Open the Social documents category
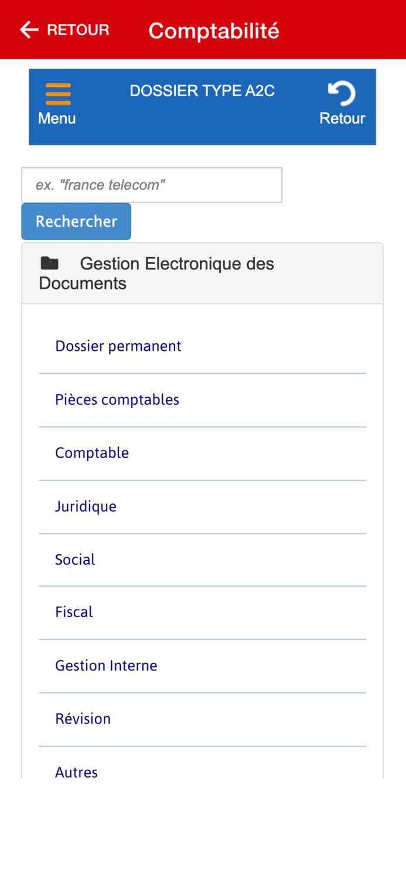The width and height of the screenshot is (406, 880). pos(75,560)
